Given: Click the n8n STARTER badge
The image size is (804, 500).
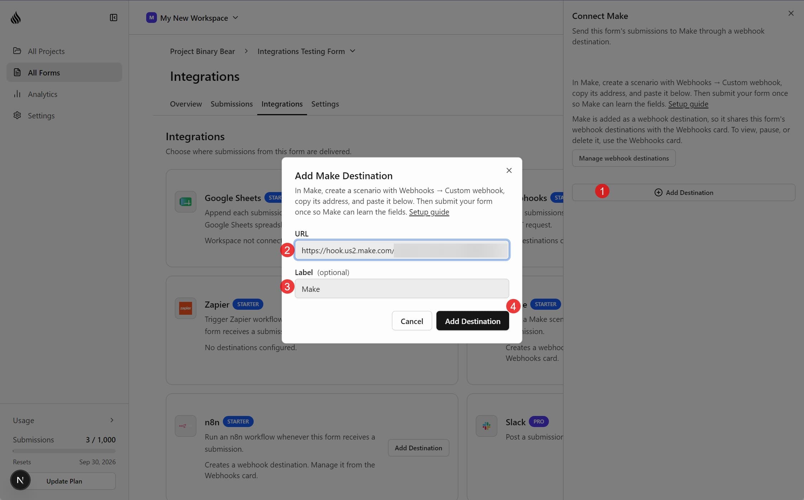Looking at the screenshot, I should tap(238, 421).
